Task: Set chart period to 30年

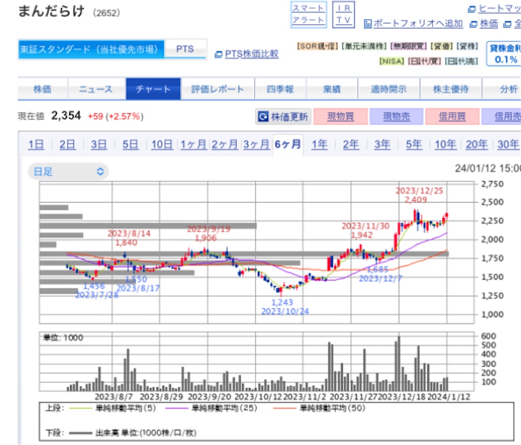Action: point(508,145)
